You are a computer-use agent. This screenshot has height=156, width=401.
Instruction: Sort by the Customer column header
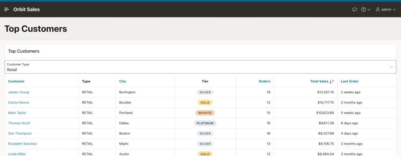click(16, 81)
